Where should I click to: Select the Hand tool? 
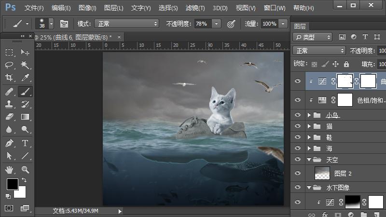(9, 170)
